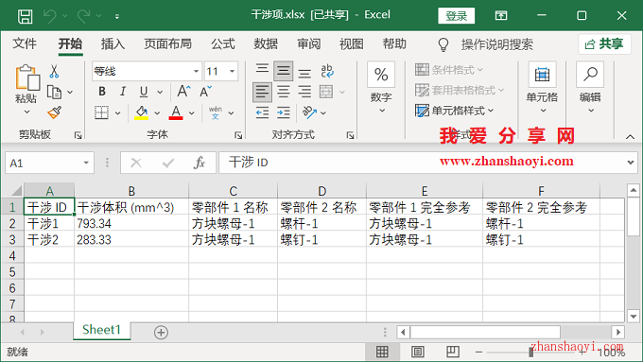Open the 文件 menu
The height and width of the screenshot is (362, 643).
pos(25,43)
